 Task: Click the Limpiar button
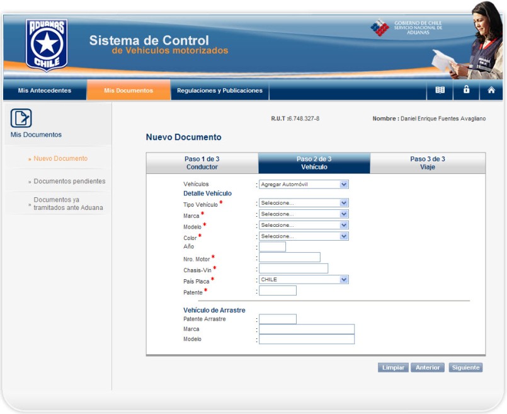click(x=393, y=367)
